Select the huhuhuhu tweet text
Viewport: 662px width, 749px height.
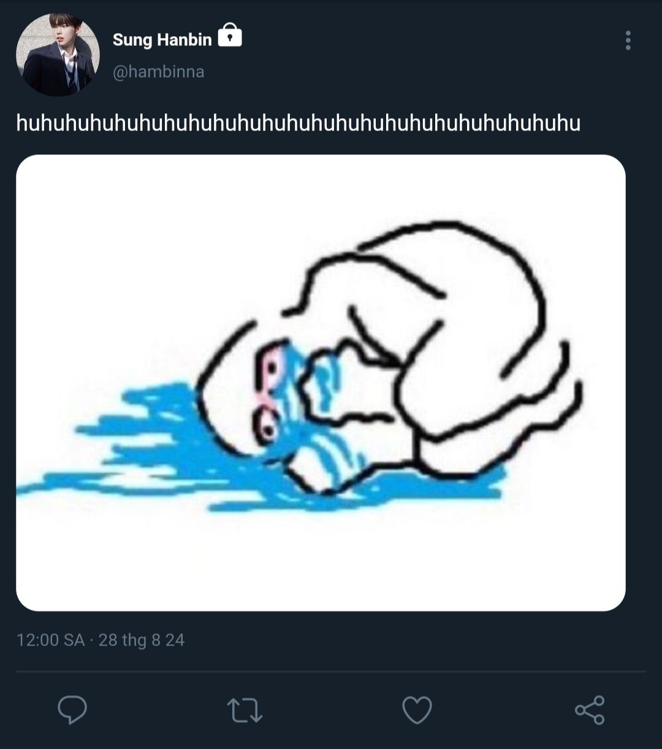pyautogui.click(x=298, y=124)
